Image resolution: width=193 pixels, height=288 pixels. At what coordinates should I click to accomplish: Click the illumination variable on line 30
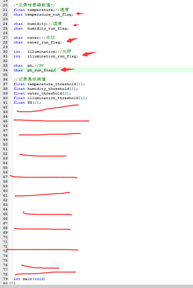tap(41, 52)
